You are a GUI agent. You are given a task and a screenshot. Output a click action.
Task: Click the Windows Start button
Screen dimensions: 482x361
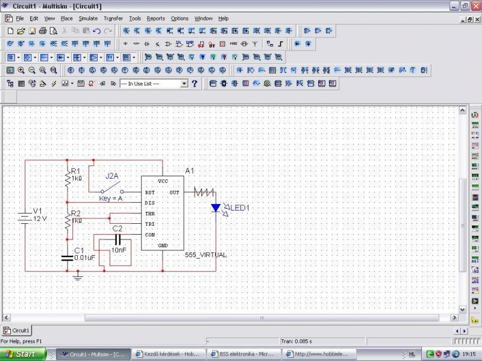[x=23, y=354]
